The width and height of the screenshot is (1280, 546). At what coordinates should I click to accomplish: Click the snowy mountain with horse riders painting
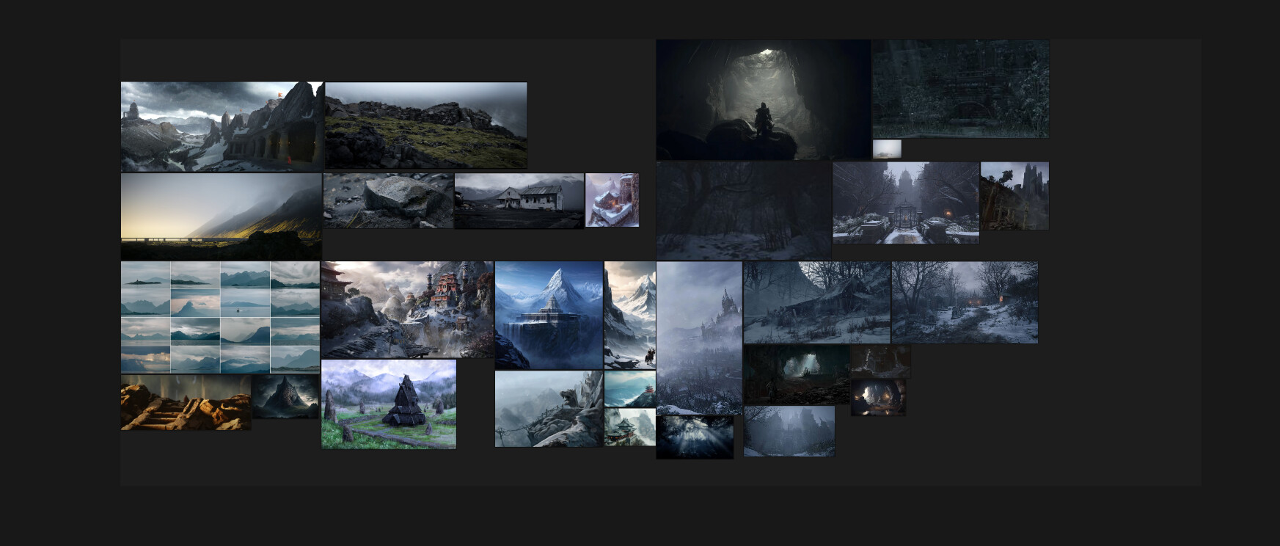[x=629, y=315]
